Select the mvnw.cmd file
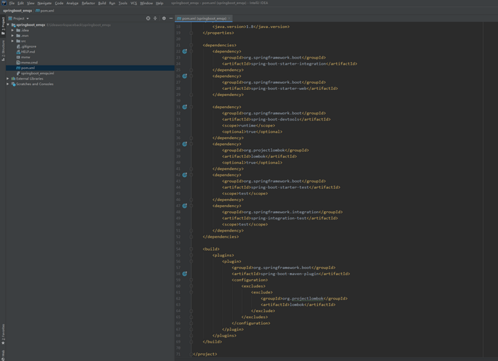The image size is (498, 361). point(29,63)
